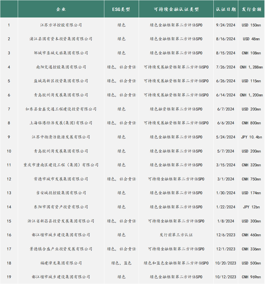Select 上海临港经济发展(集团)有限公司 cell
Image resolution: width=265 pixels, height=284 pixels.
point(61,123)
